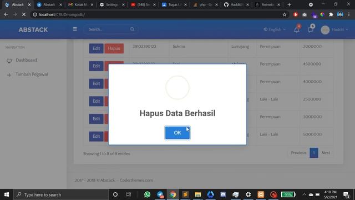Open File Explorer from the taskbar

pos(198,194)
